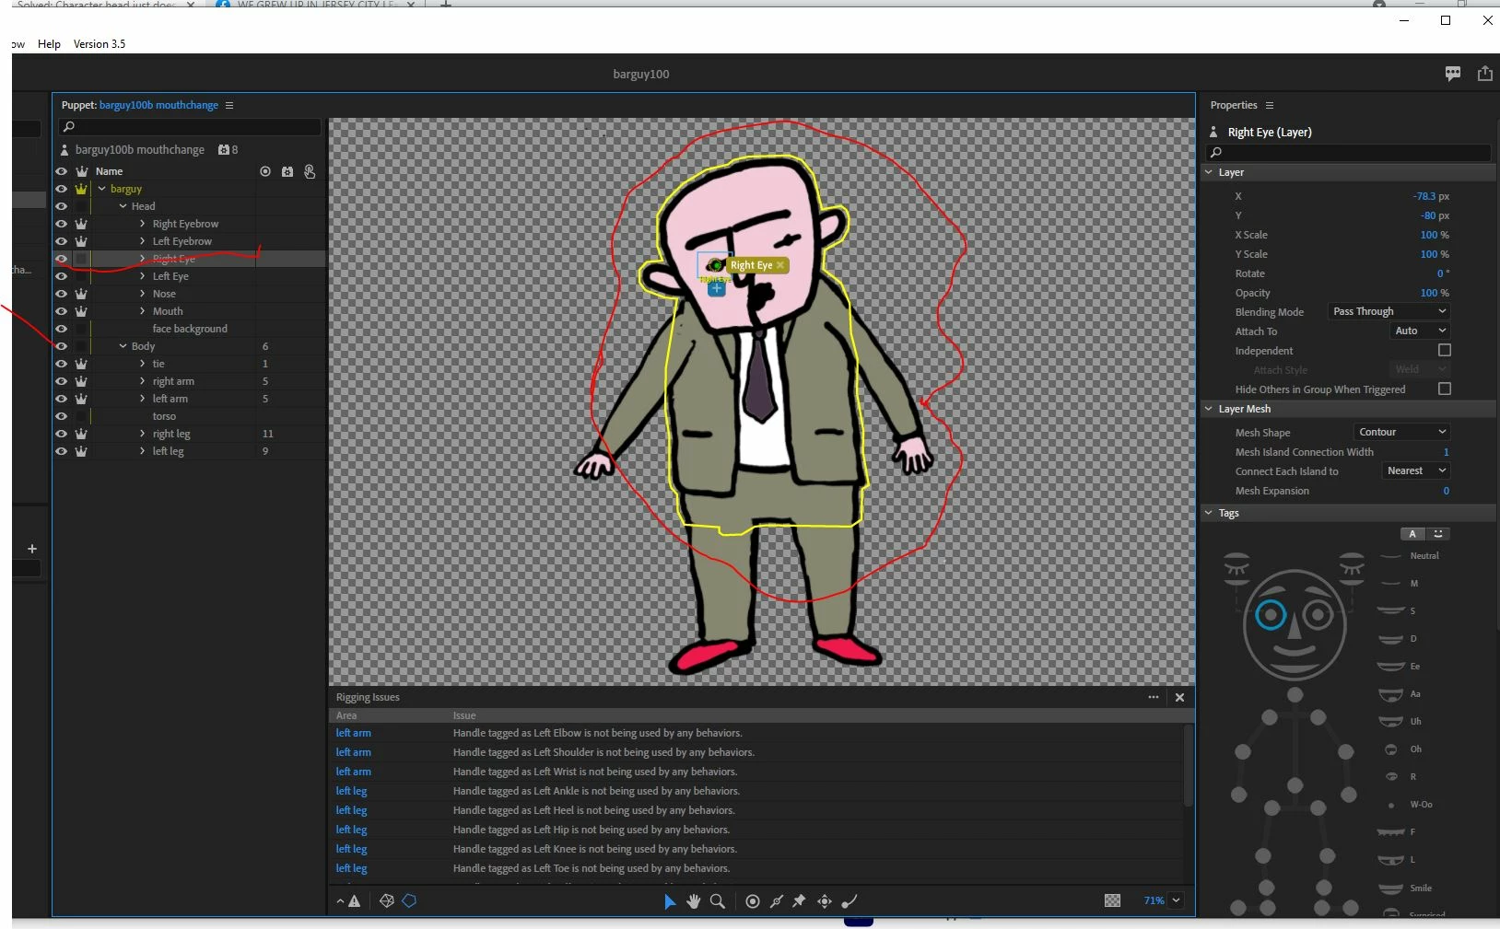Image resolution: width=1500 pixels, height=929 pixels.
Task: Click the Left Eye tag in figure
Action: (1318, 615)
